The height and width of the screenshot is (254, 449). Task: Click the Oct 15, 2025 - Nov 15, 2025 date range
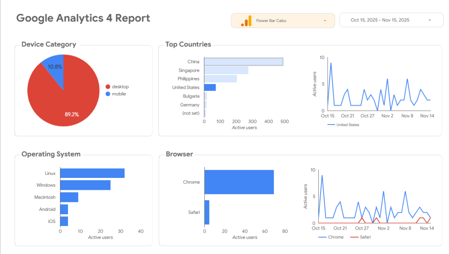[380, 20]
